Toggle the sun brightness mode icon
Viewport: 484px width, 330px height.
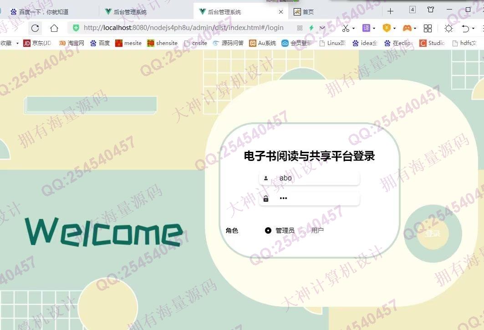[448, 28]
